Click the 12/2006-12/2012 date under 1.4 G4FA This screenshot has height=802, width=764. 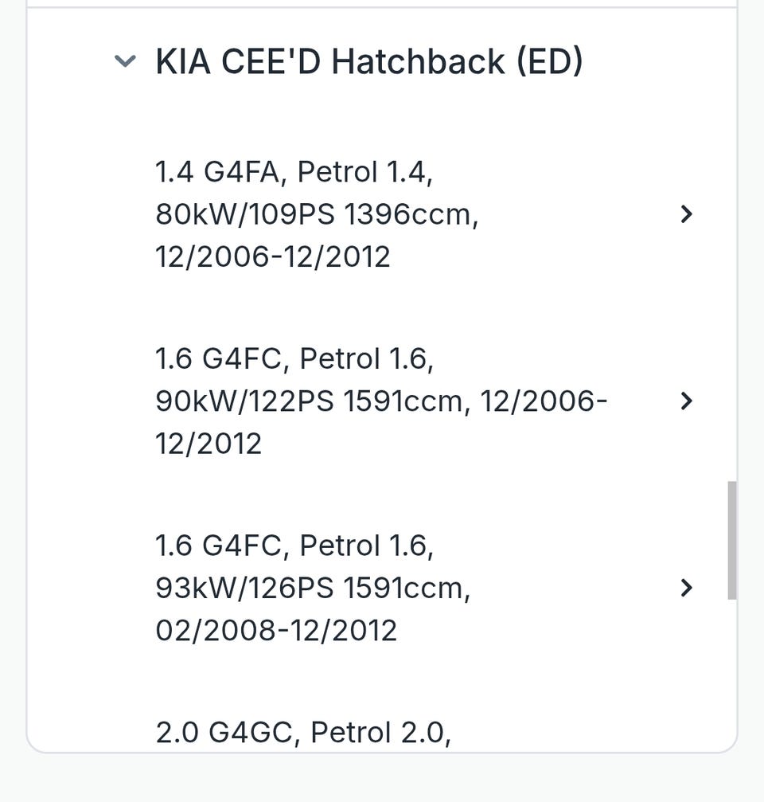[273, 256]
